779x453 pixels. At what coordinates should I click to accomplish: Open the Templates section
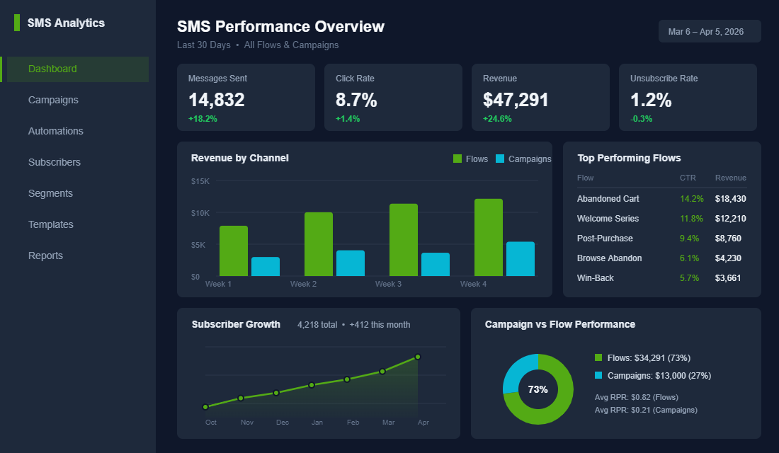[x=51, y=224]
